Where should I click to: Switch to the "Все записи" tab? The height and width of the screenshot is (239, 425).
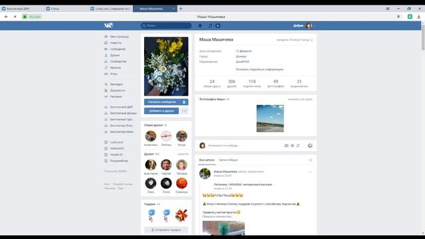click(207, 160)
